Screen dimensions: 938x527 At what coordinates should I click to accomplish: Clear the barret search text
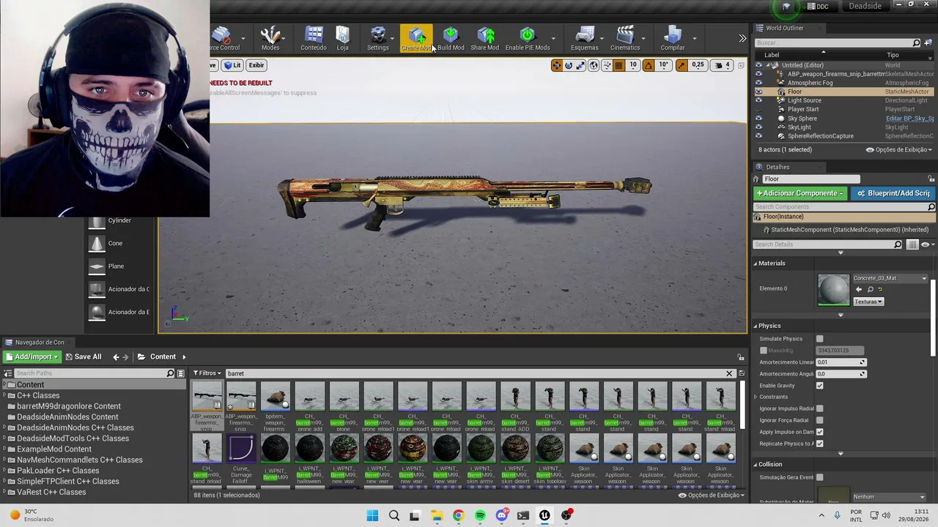pos(729,373)
